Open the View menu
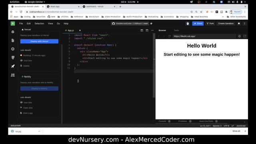 tap(50, 24)
